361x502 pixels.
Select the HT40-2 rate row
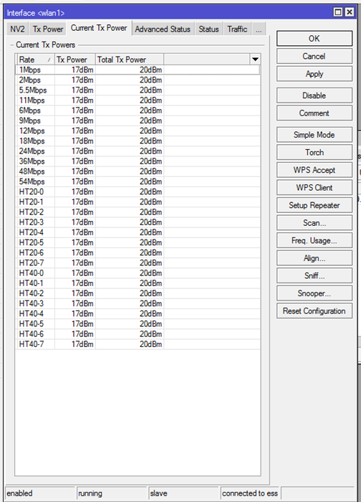tap(138, 293)
